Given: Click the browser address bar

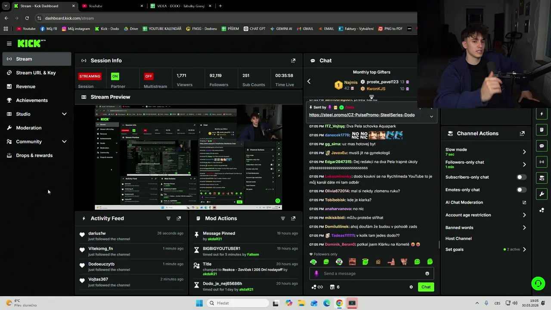Looking at the screenshot, I should click(x=224, y=18).
